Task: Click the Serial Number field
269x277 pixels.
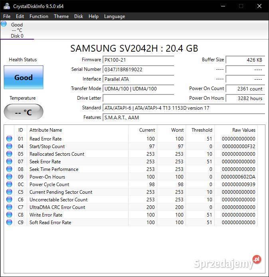Action: (138, 69)
